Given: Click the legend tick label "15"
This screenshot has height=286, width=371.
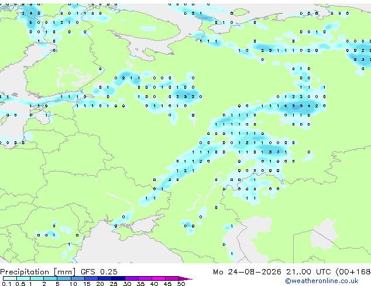Looking at the screenshot, I should 87,284.
